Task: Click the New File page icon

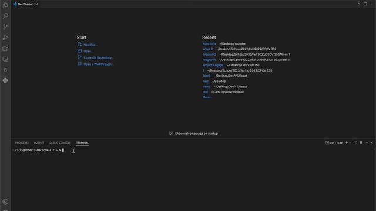Action: click(80, 45)
